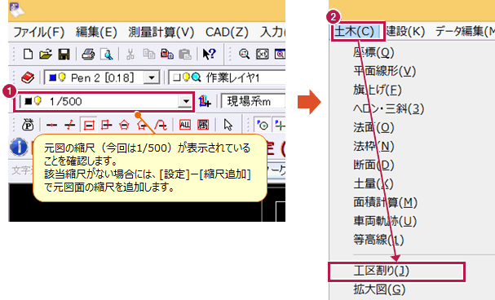Click the ALL selection icon
The image size is (495, 300).
tap(184, 125)
